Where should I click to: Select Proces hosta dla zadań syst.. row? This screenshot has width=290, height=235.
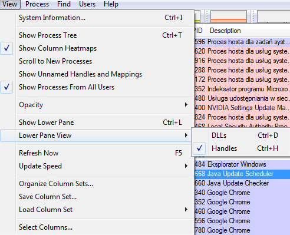(242, 42)
